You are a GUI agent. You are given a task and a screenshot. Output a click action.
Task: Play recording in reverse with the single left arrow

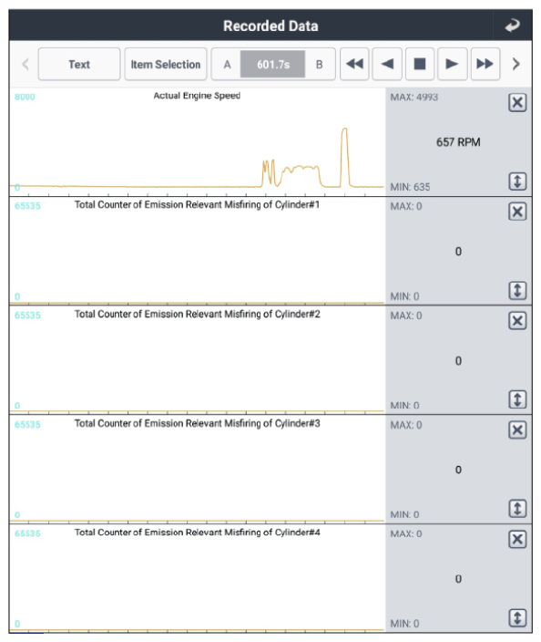[387, 64]
